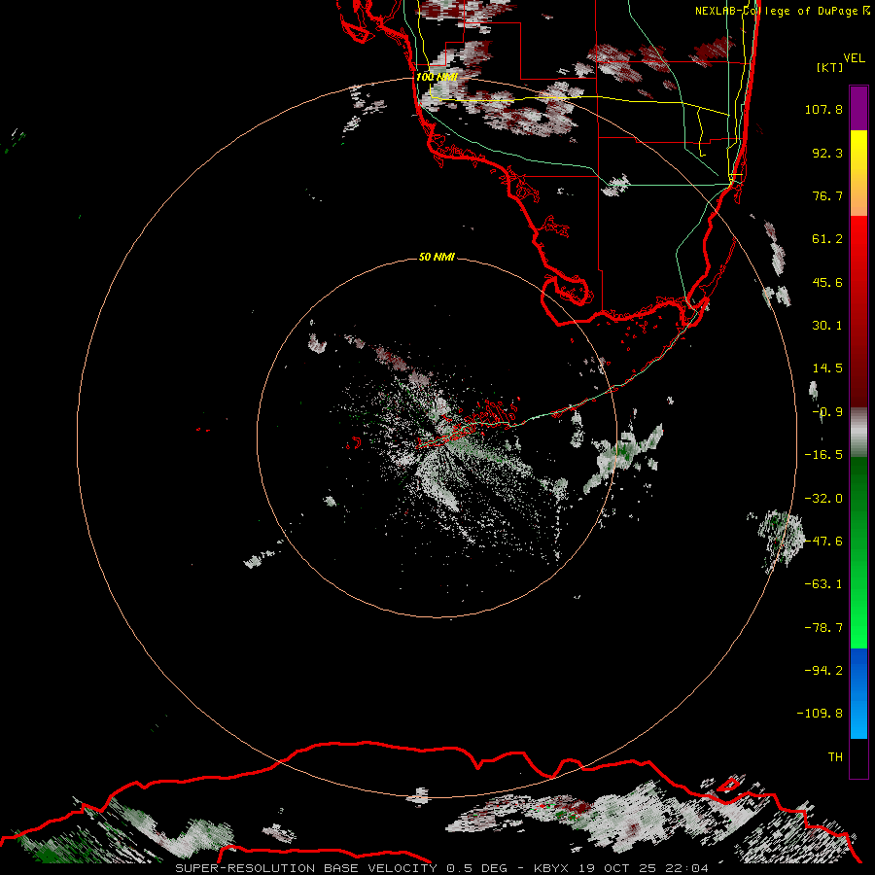Click the -94.2 legend value
Screen dimensions: 875x875
(823, 670)
